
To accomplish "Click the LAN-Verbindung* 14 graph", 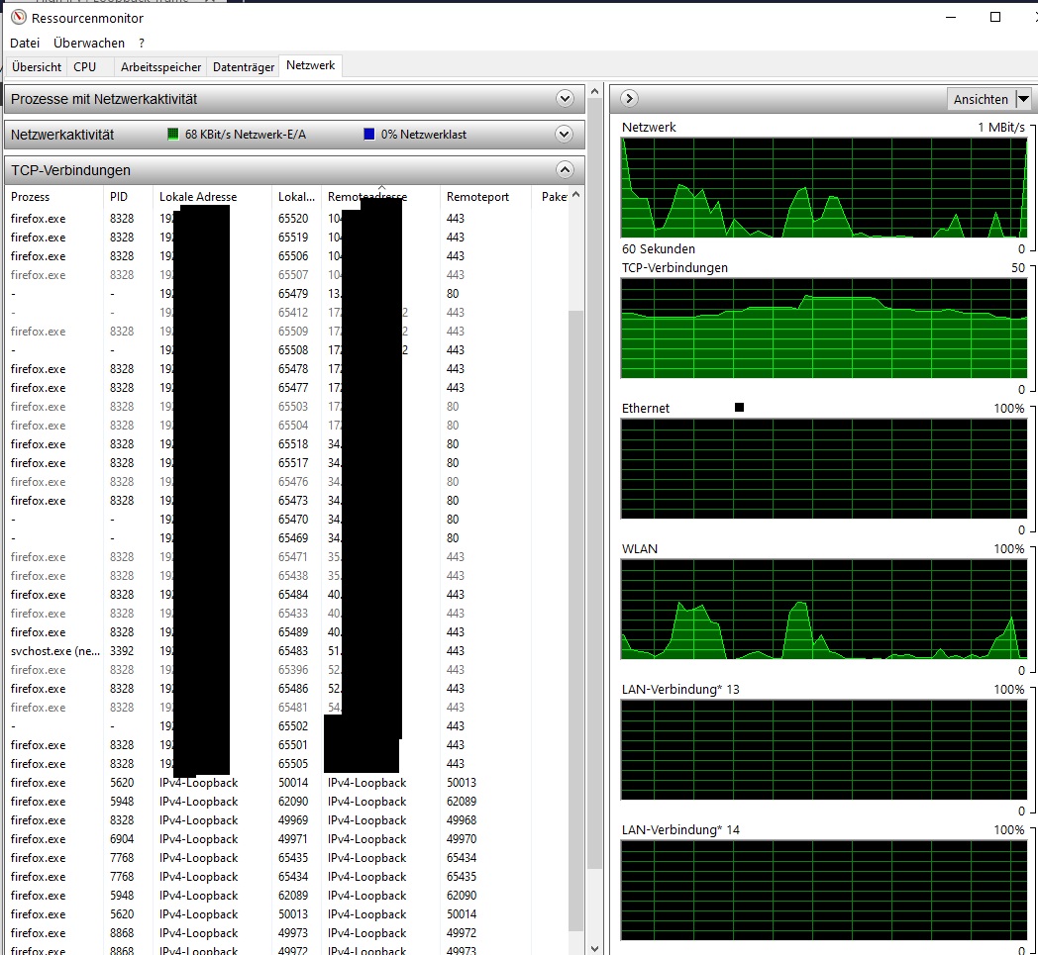I will click(x=823, y=891).
